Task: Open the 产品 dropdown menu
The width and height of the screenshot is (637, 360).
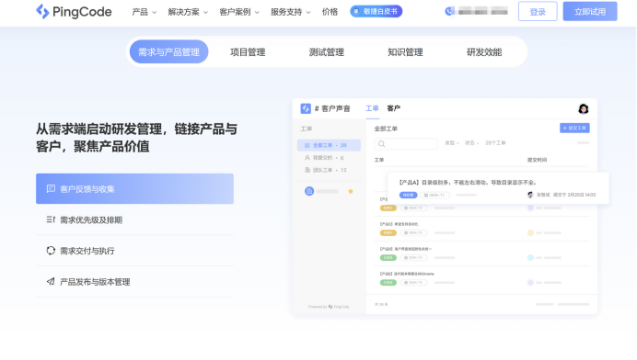Action: [x=144, y=12]
